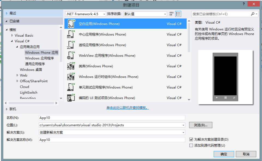262x161 pixels.
Task: Expand the Visual Basic node
Action: [x=13, y=35]
